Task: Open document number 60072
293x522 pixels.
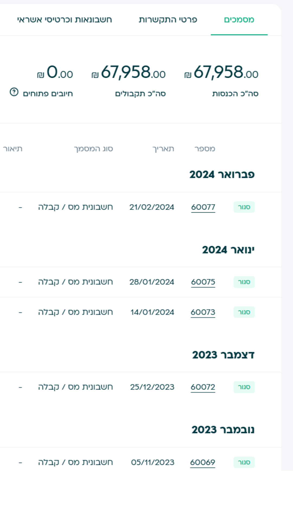Action: [203, 387]
